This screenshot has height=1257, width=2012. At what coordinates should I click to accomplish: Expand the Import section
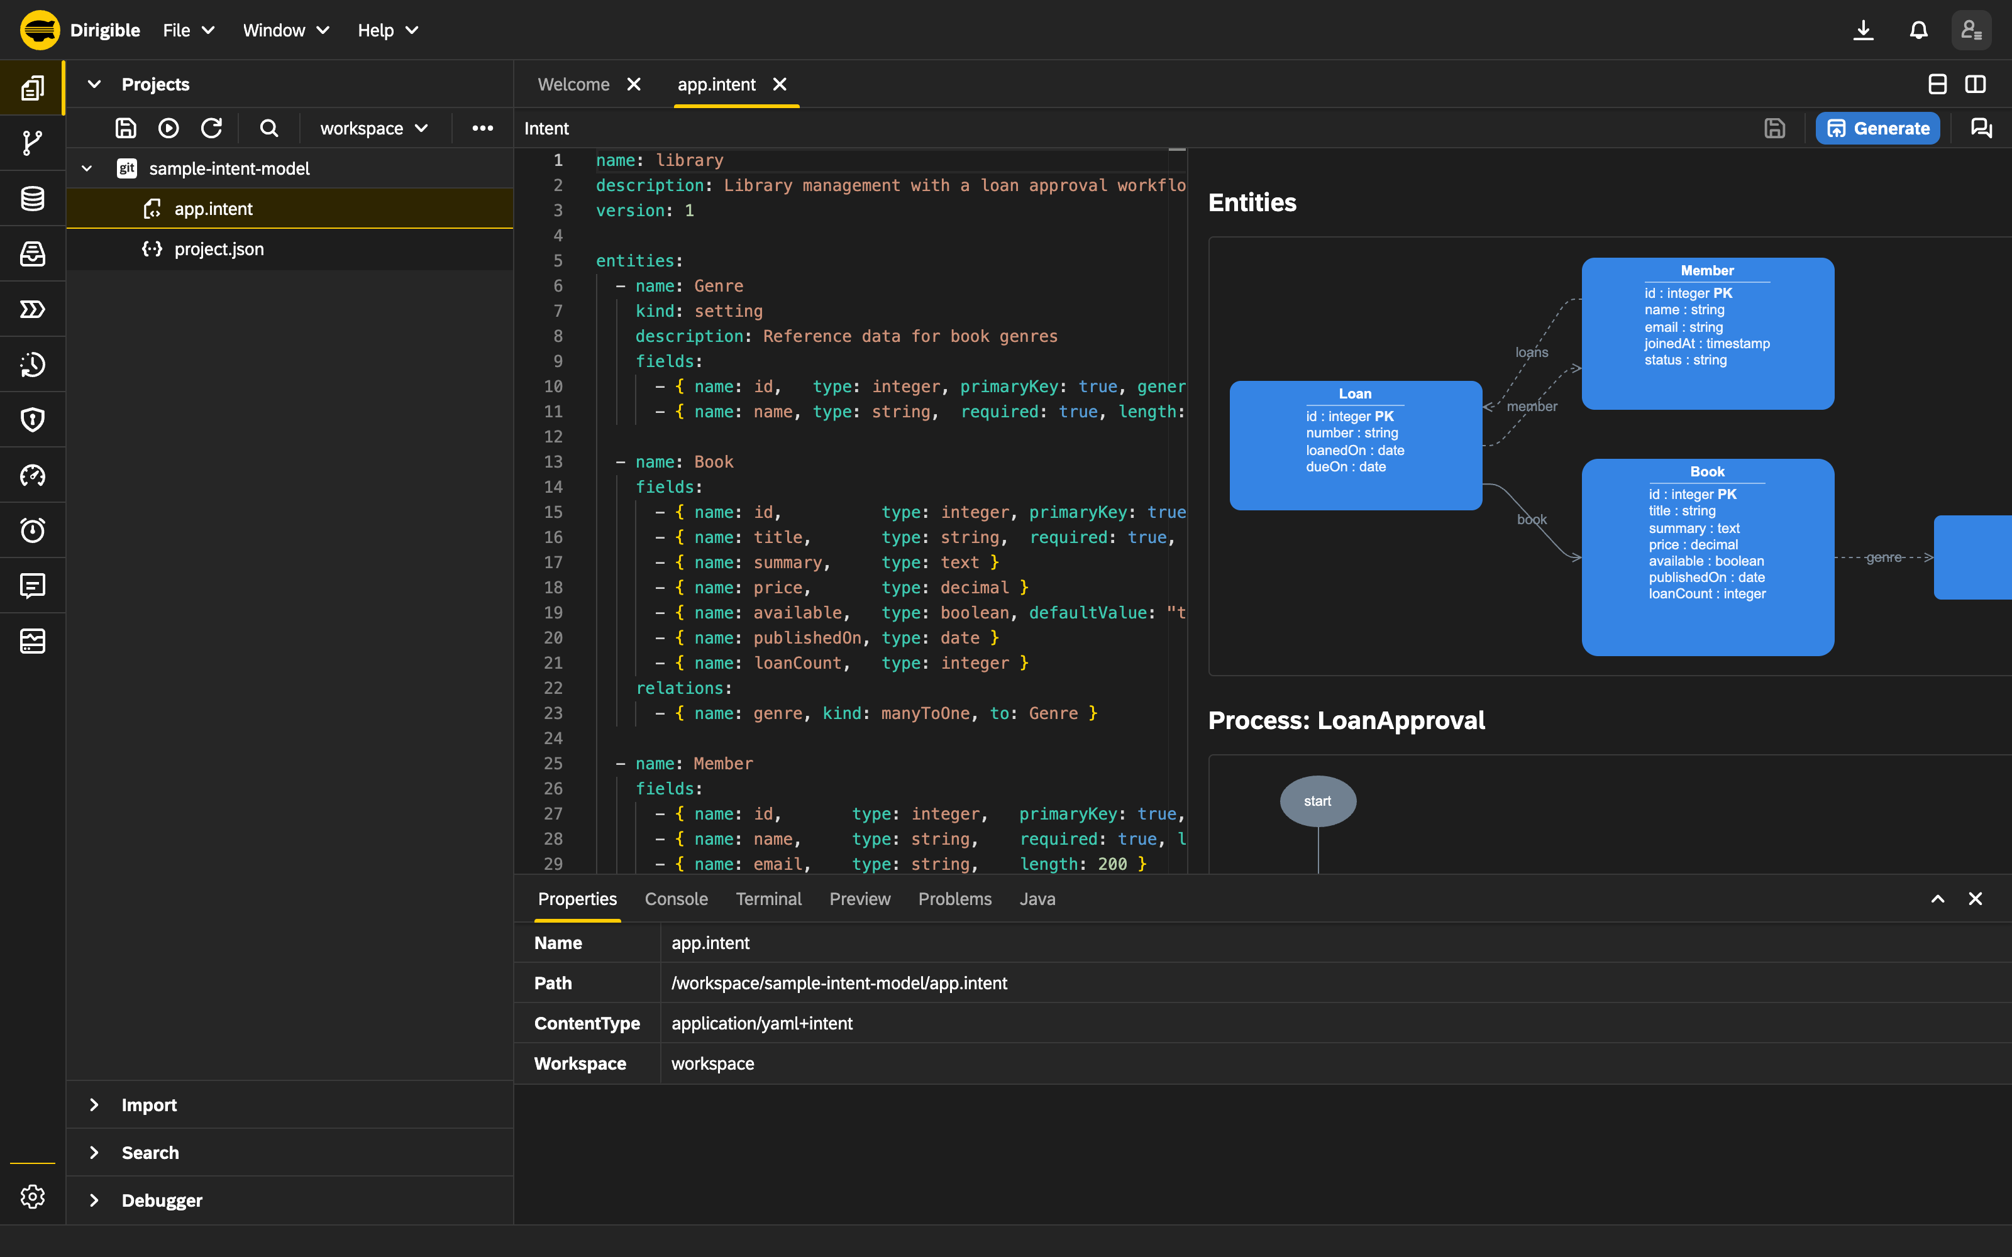(x=94, y=1105)
